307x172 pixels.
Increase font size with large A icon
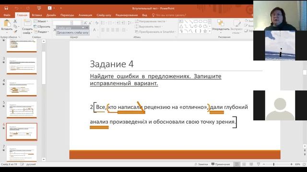[x=85, y=23]
